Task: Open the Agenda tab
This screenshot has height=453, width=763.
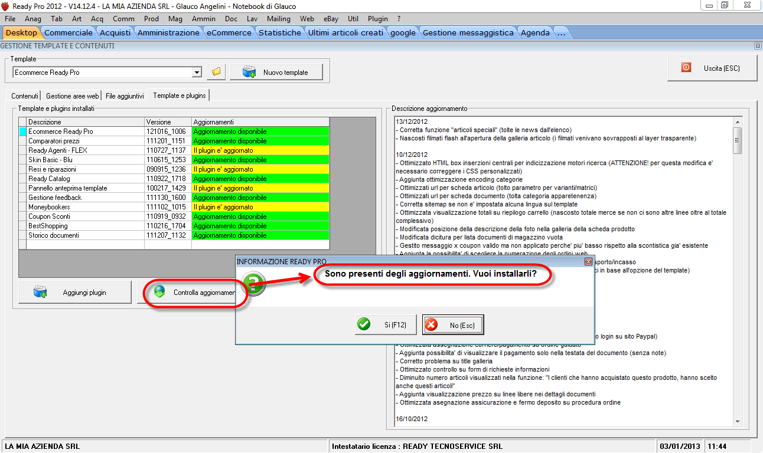Action: (535, 32)
